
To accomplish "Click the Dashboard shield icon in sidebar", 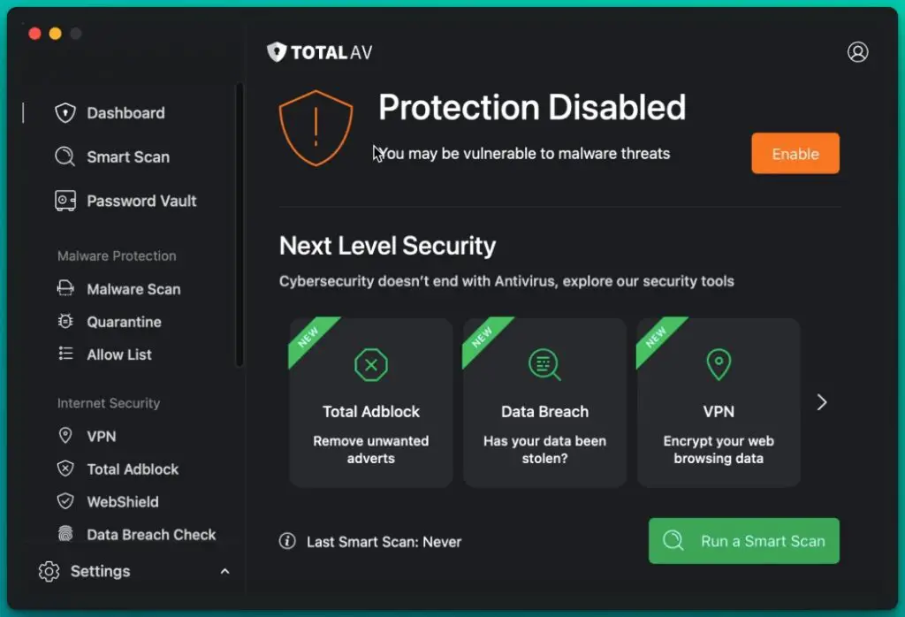I will pos(65,113).
